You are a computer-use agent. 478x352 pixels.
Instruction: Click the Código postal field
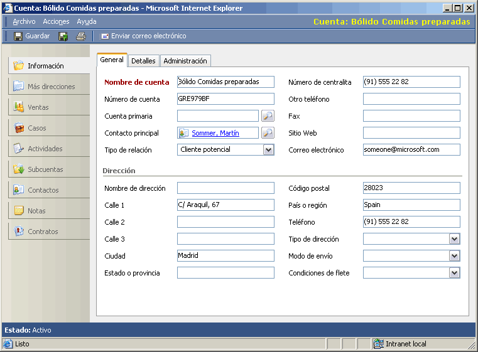[x=411, y=188]
